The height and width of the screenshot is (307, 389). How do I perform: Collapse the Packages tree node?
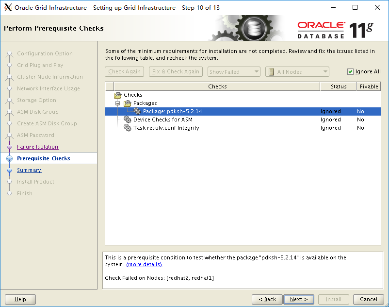tap(117, 103)
